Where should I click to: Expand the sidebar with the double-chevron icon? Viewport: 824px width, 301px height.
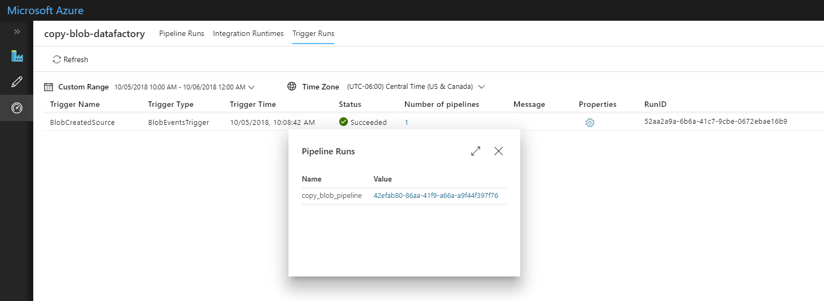17,32
